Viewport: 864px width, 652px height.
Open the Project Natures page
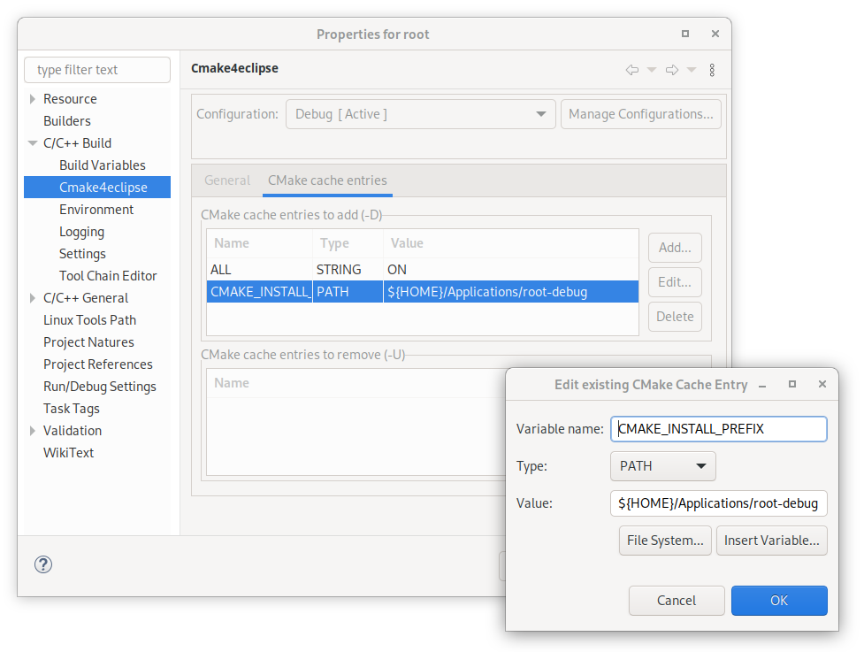pos(88,341)
